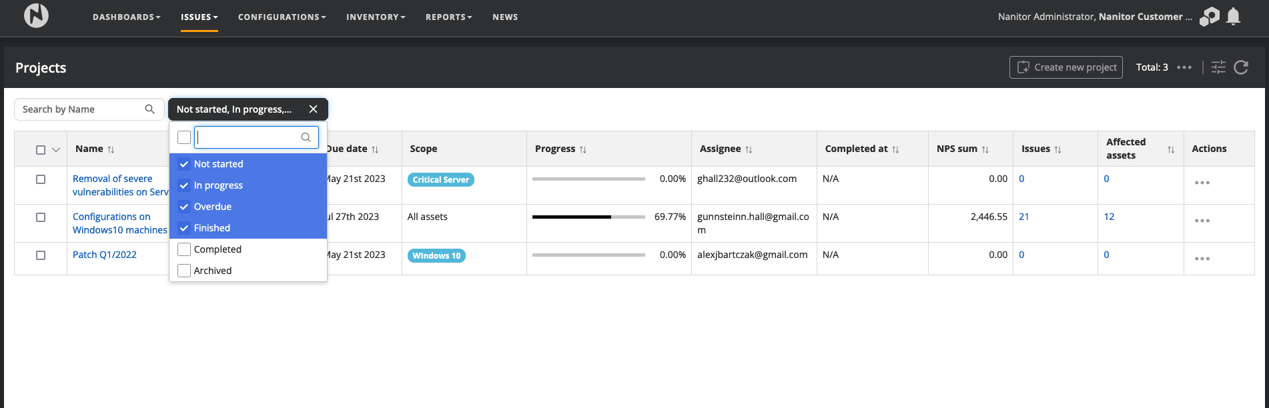
Task: Open the notifications bell
Action: point(1233,16)
